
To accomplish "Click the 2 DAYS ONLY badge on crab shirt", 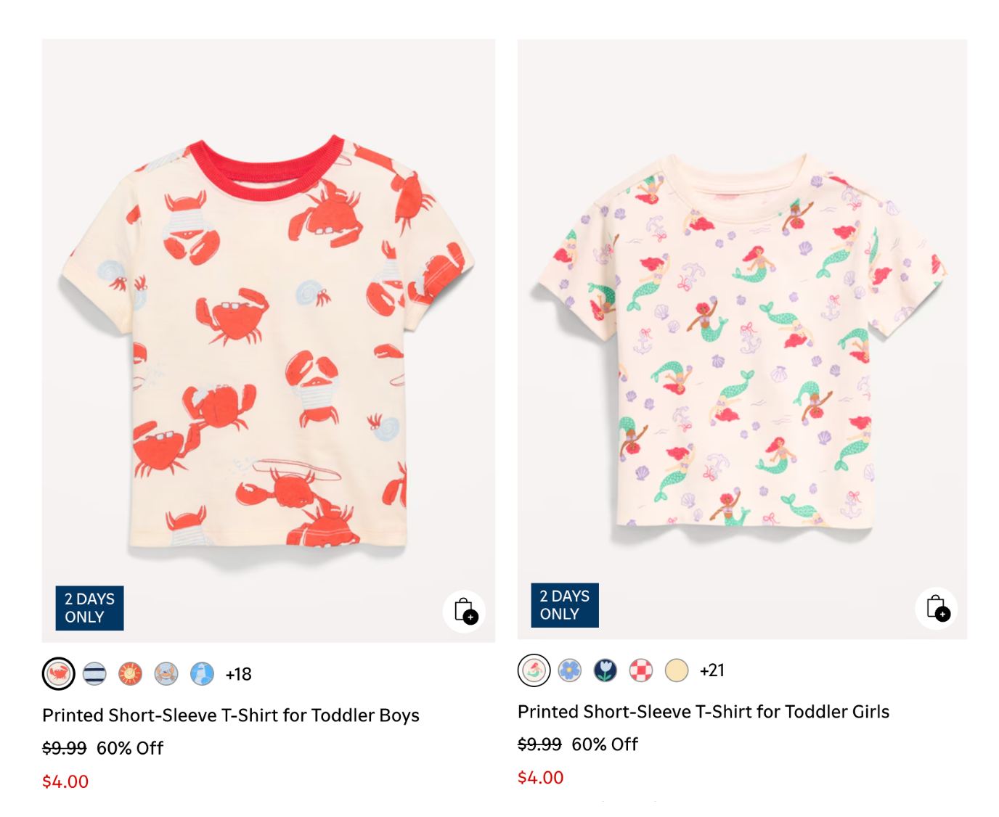I will [90, 608].
